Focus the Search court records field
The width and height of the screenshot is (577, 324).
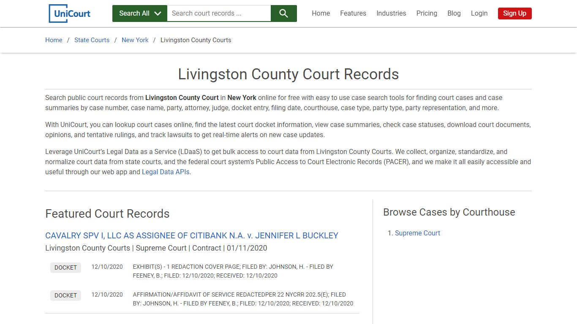[219, 13]
